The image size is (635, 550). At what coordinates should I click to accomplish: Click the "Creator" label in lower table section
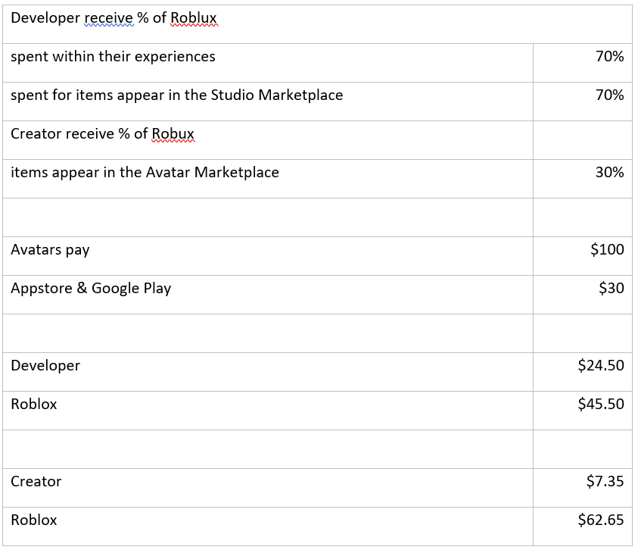[x=36, y=482]
